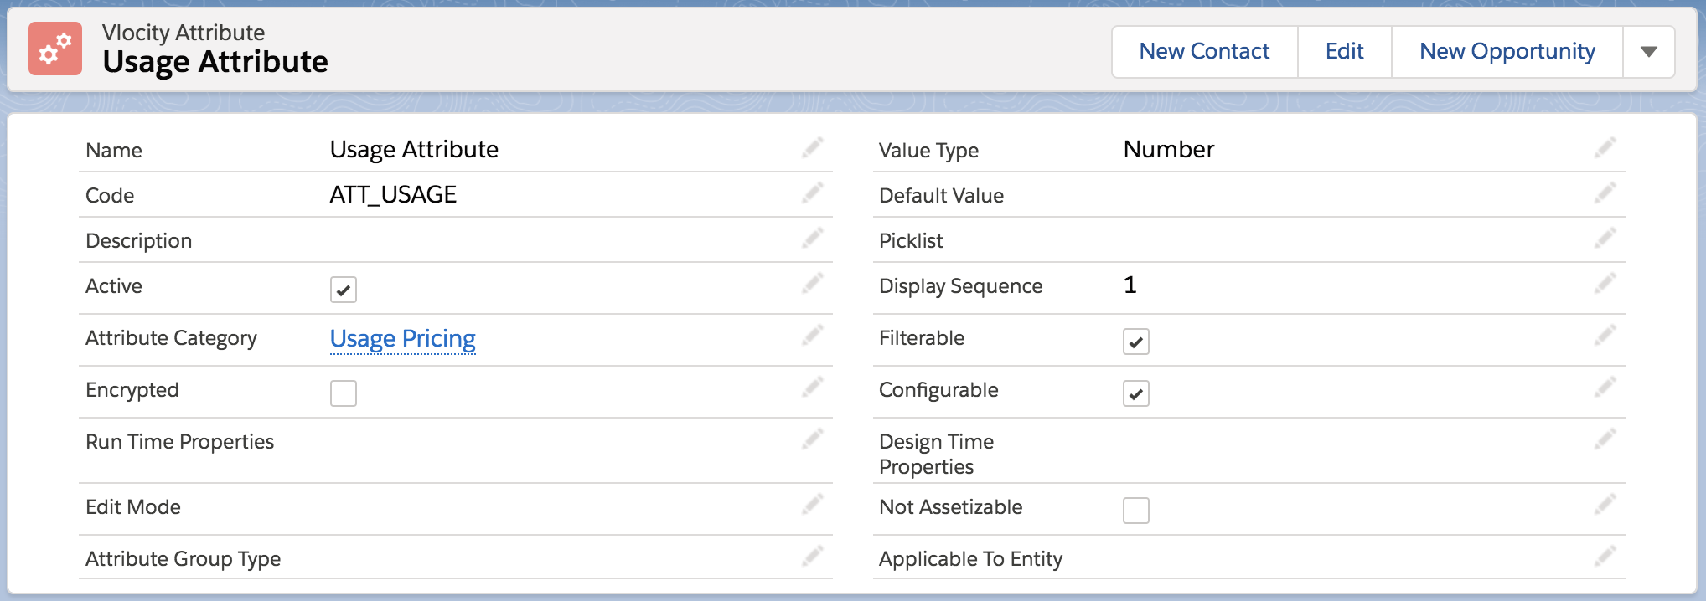The height and width of the screenshot is (601, 1706).
Task: Click Design Time Properties pencil icon
Action: pos(1605,439)
